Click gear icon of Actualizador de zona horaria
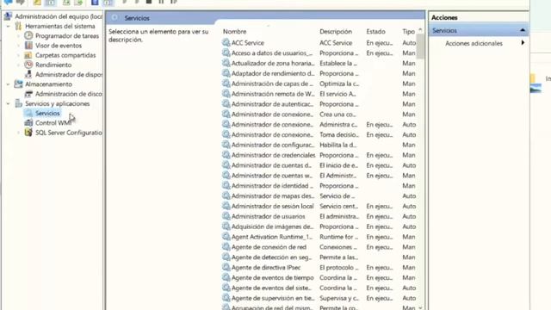Image resolution: width=551 pixels, height=310 pixels. (x=226, y=63)
